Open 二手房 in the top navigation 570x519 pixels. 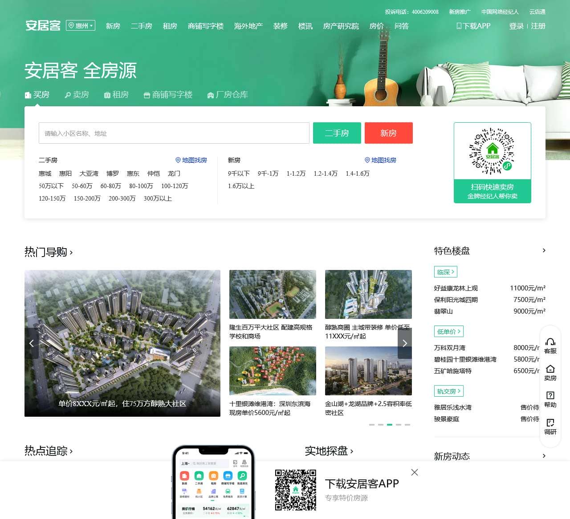(142, 26)
